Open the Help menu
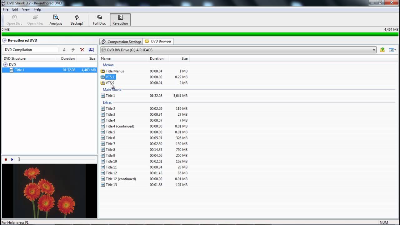This screenshot has height=225, width=400. tap(37, 9)
